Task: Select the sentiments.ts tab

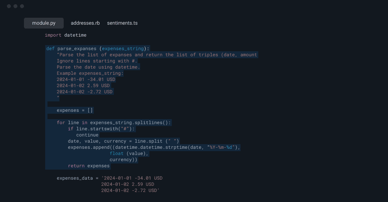Action: [x=122, y=23]
